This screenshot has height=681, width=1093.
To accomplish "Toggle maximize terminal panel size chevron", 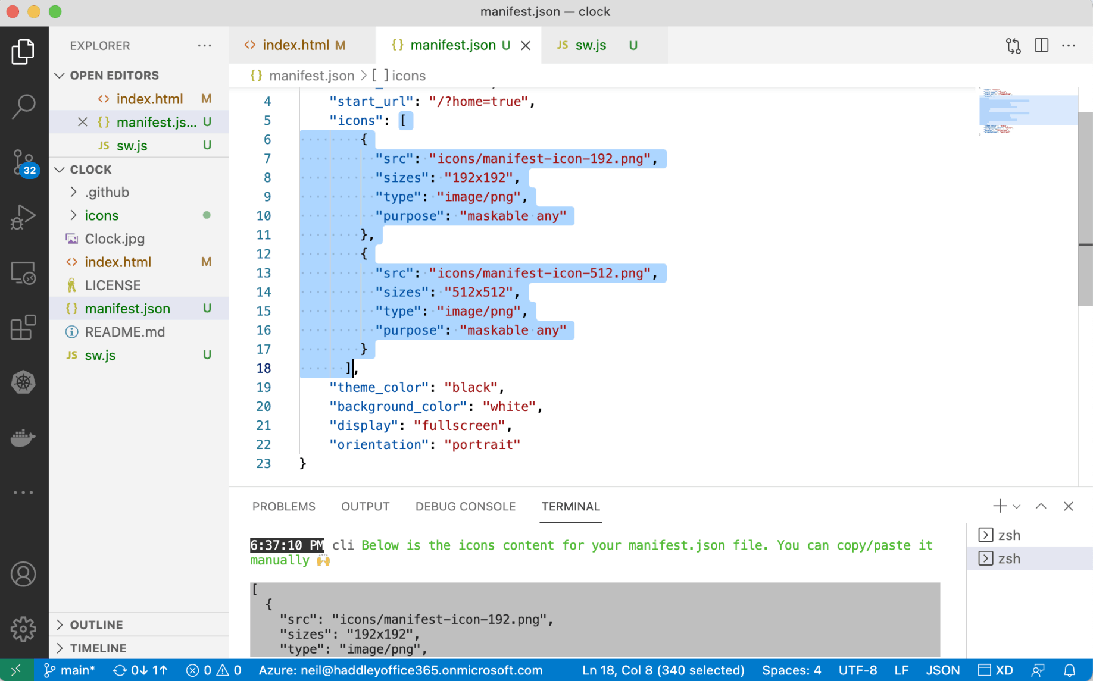I will pos(1041,506).
